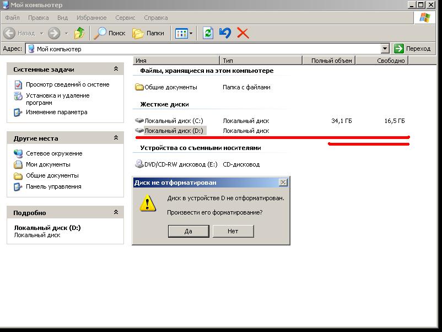This screenshot has height=332, width=442.
Task: Select the DVD/CD-RW drive (E:) icon
Action: pyautogui.click(x=139, y=164)
